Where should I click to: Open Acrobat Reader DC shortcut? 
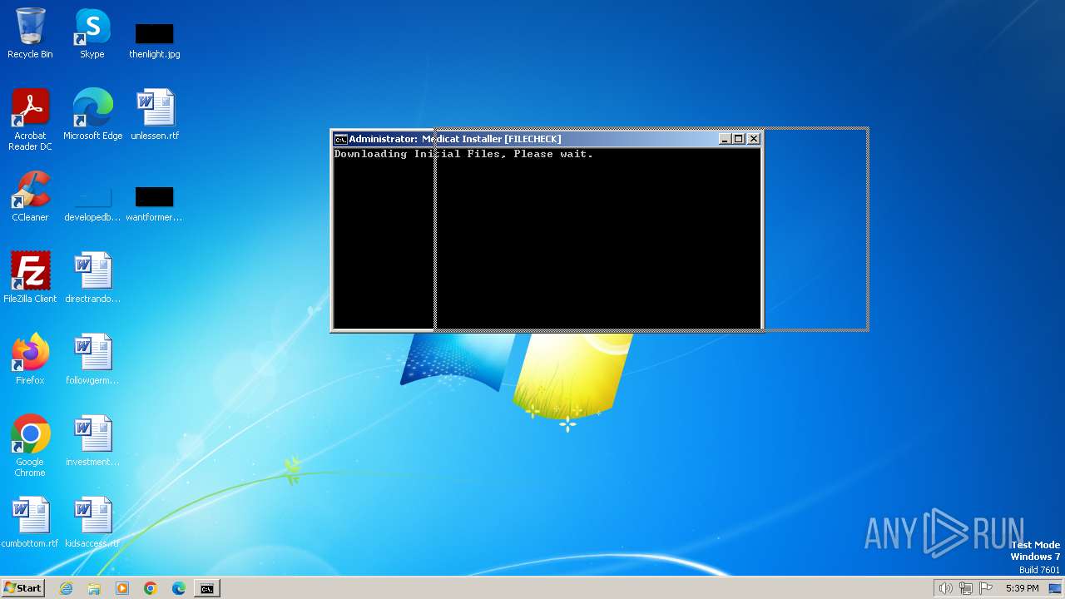tap(30, 119)
